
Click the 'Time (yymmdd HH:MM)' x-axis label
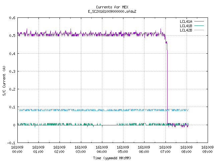112,158
